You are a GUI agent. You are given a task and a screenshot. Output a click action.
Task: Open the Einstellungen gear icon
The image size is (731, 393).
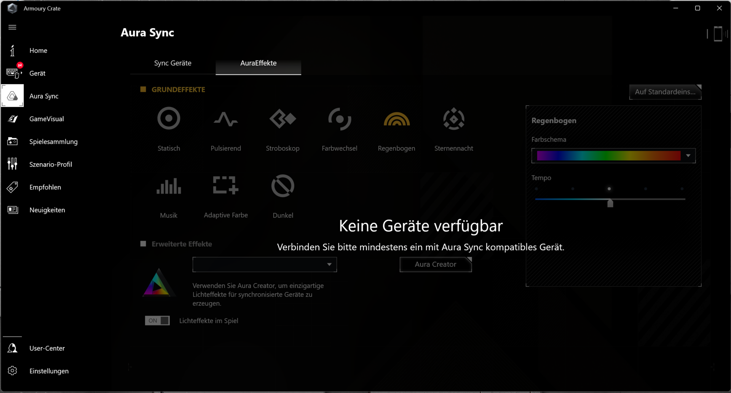(12, 371)
